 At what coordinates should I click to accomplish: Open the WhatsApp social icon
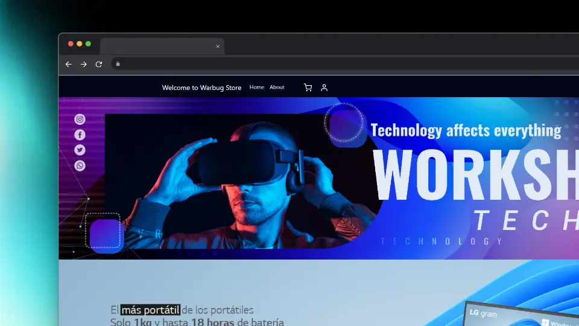(x=80, y=165)
